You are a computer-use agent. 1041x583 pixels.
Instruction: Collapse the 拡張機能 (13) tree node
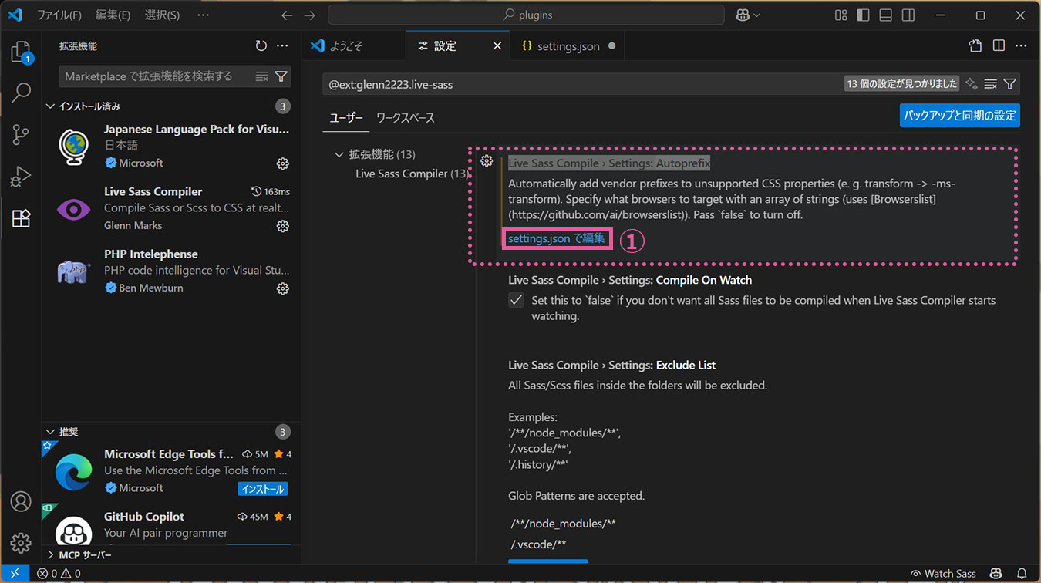(339, 154)
